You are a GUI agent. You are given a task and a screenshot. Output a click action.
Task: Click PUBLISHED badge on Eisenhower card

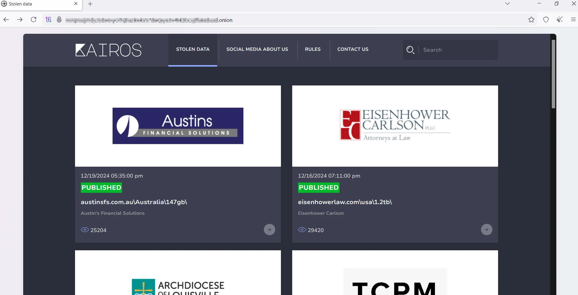tap(318, 188)
